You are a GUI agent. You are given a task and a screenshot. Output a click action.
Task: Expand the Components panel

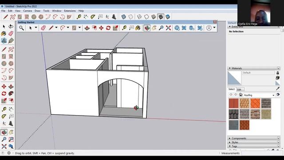pyautogui.click(x=230, y=138)
